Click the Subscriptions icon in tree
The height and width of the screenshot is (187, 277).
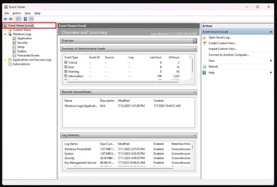pyautogui.click(x=10, y=64)
